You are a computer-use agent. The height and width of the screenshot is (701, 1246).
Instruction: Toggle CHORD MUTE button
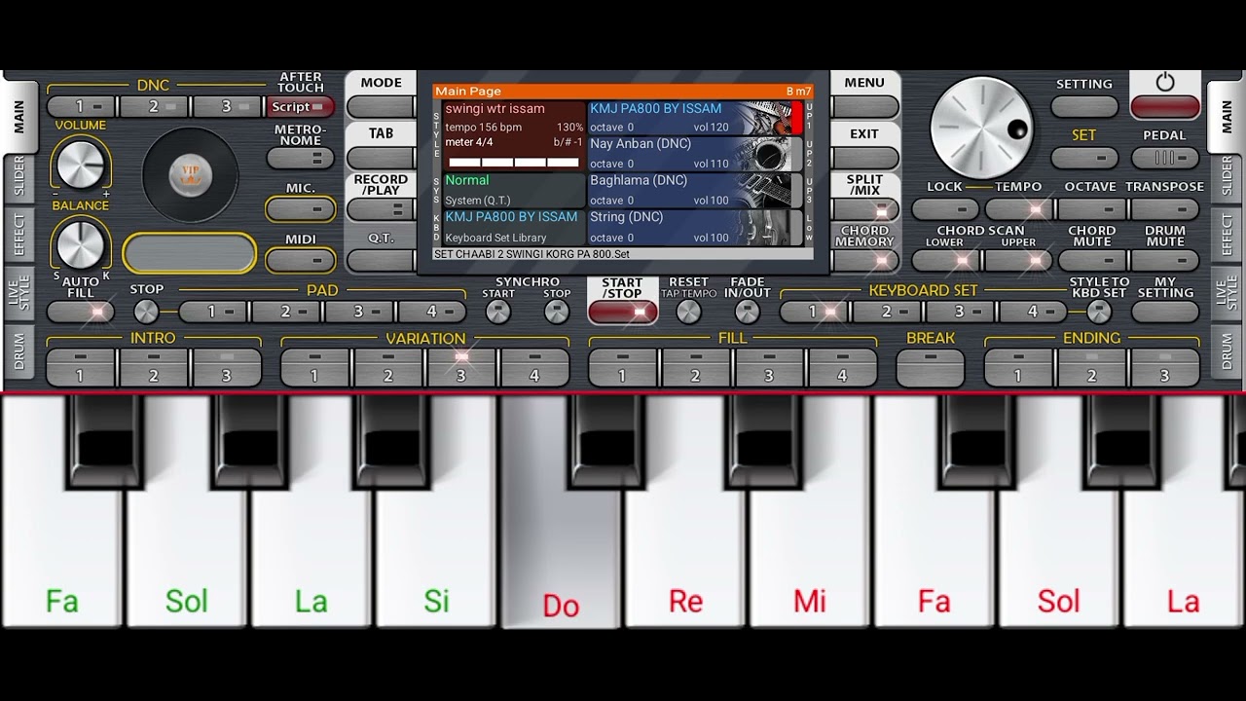click(x=1091, y=260)
